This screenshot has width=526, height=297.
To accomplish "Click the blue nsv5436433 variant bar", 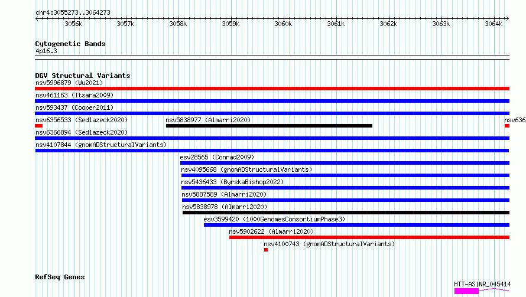I will 346,188.
